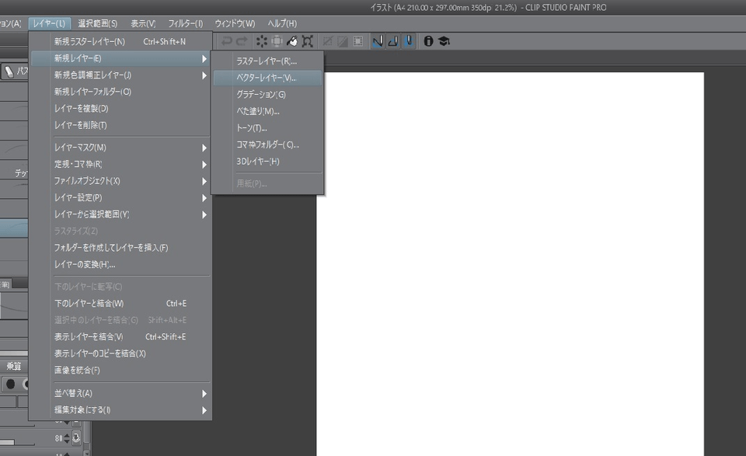The width and height of the screenshot is (746, 456).
Task: Click the Clear (dotted circle) toolbar icon
Action: coord(262,41)
